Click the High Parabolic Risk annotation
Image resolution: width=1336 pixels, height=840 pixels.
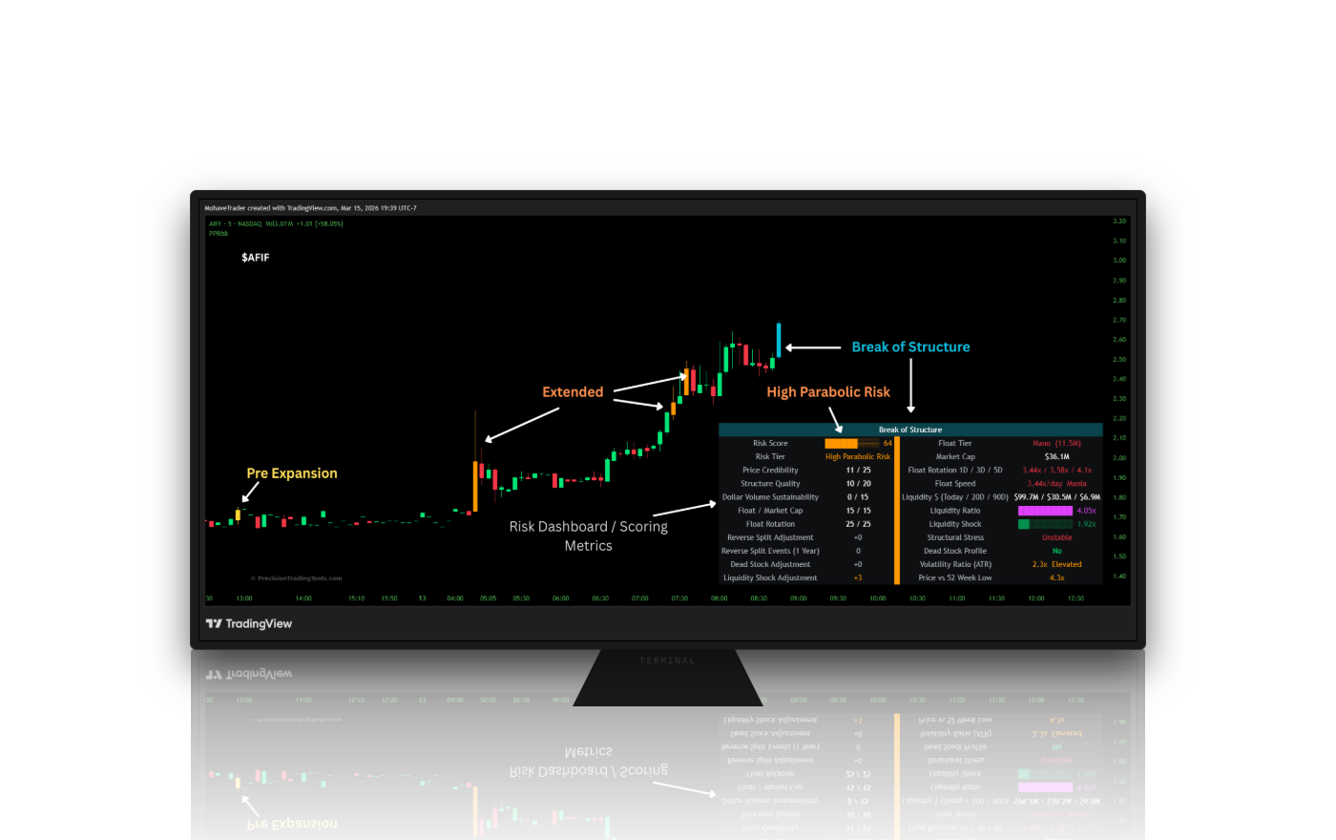point(828,392)
